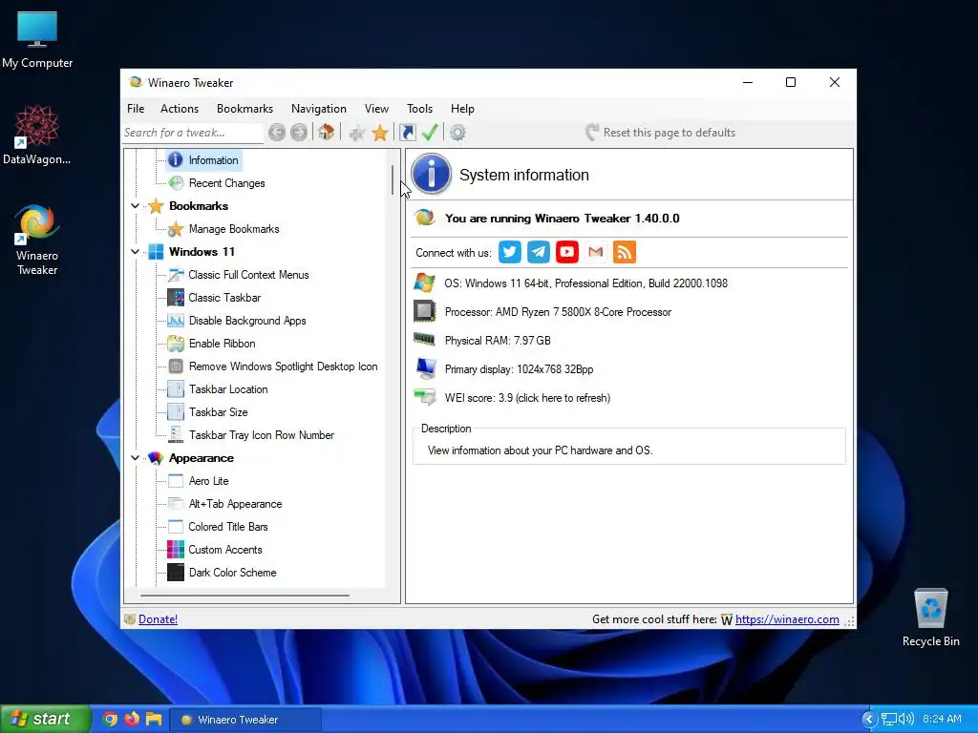The image size is (978, 733).
Task: Click the Forward navigation arrow in toolbar
Action: click(x=299, y=132)
